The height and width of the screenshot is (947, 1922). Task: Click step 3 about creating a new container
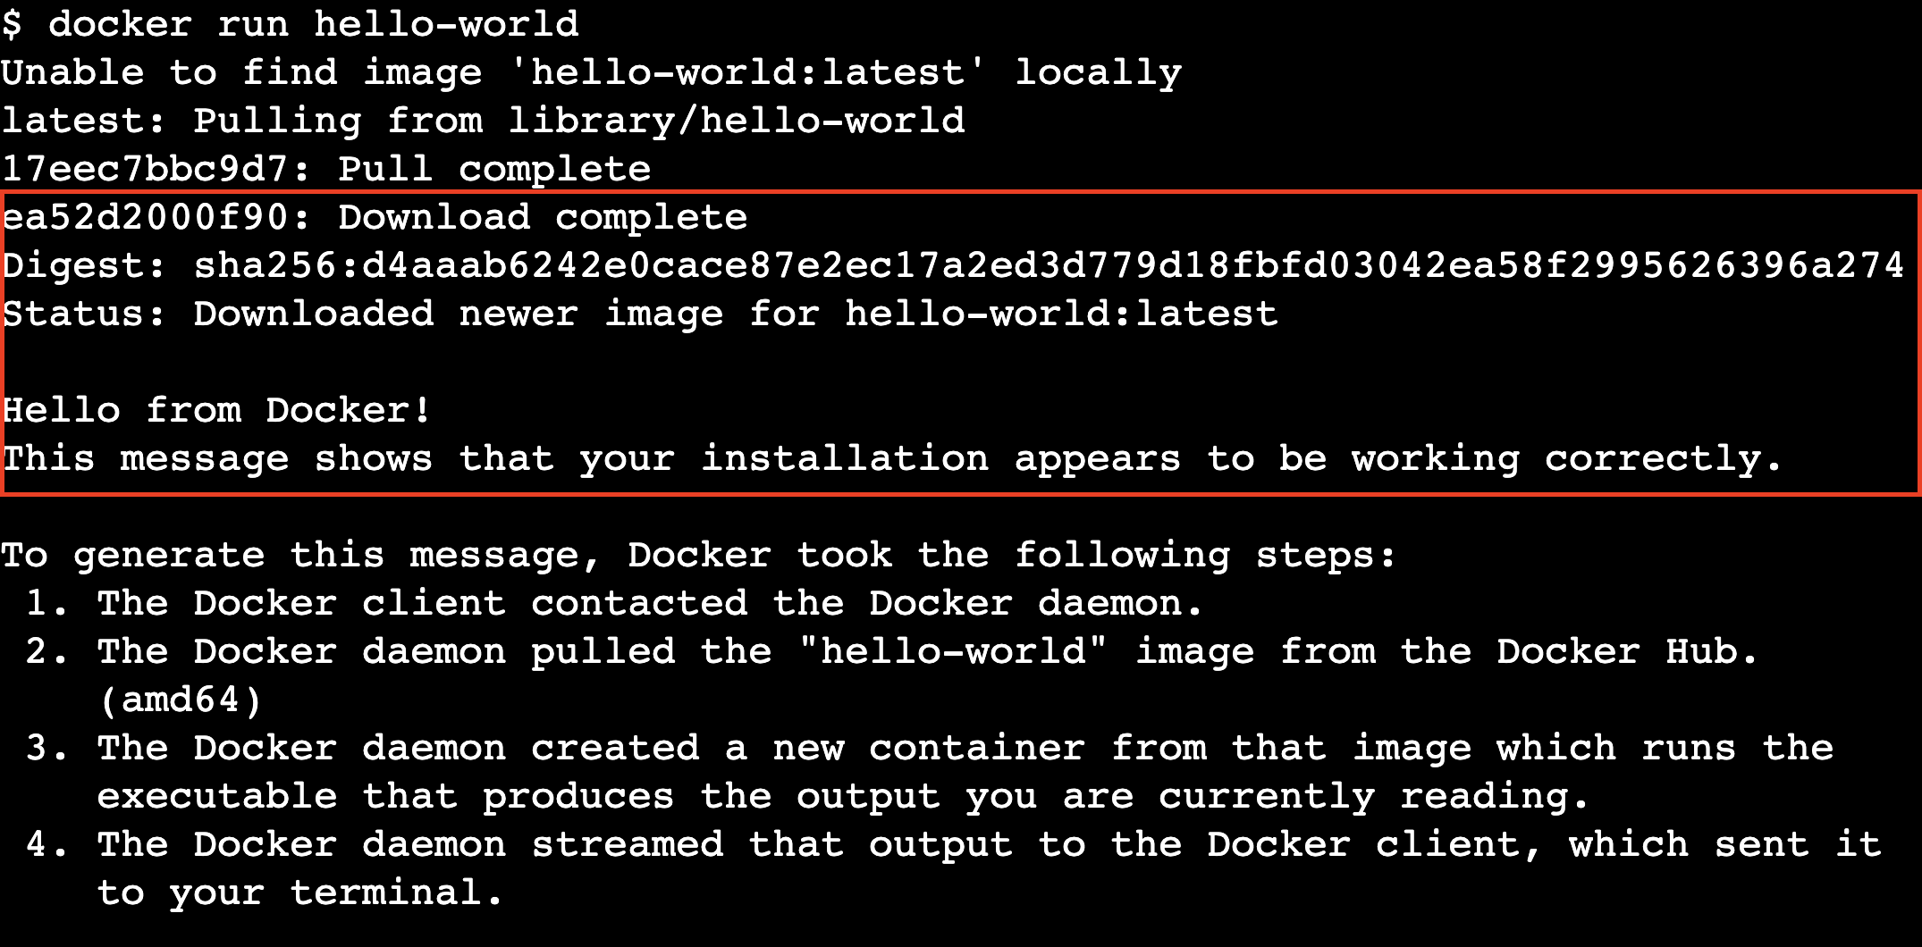click(x=930, y=748)
